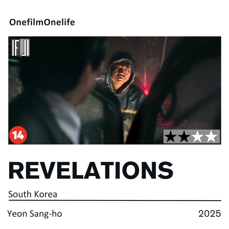Select the fourth white star
This screenshot has width=229, height=229.
[211, 137]
